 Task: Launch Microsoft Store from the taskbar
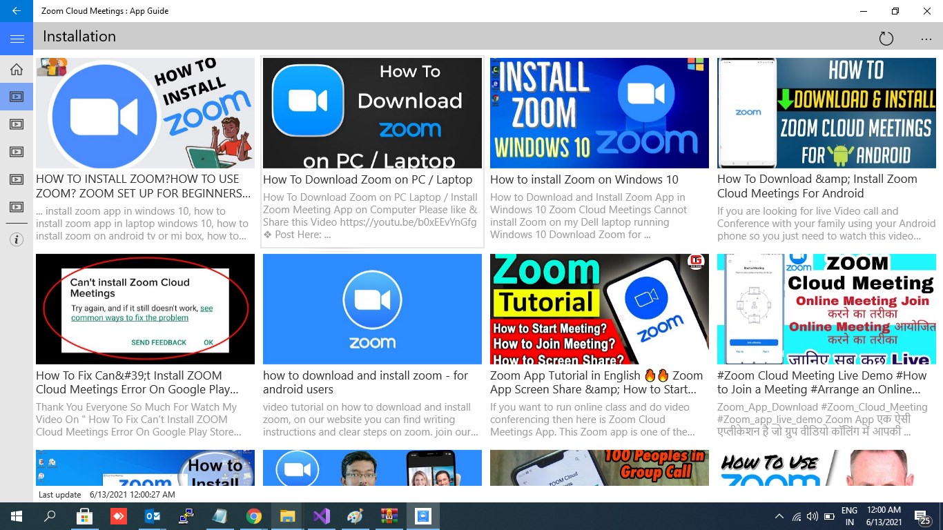click(x=84, y=516)
